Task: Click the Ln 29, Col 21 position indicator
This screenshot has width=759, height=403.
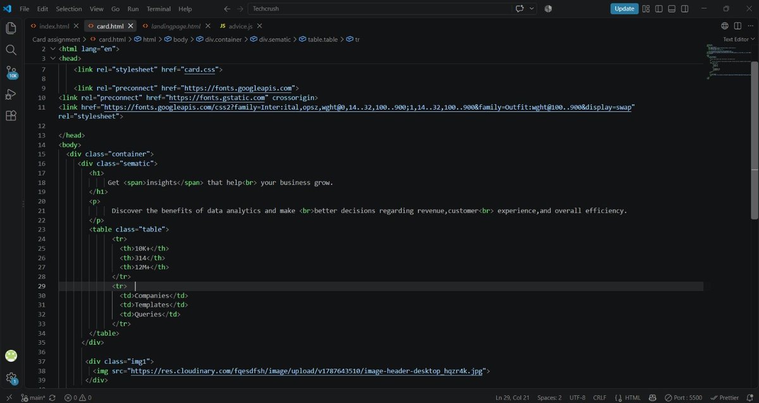Action: [x=511, y=398]
